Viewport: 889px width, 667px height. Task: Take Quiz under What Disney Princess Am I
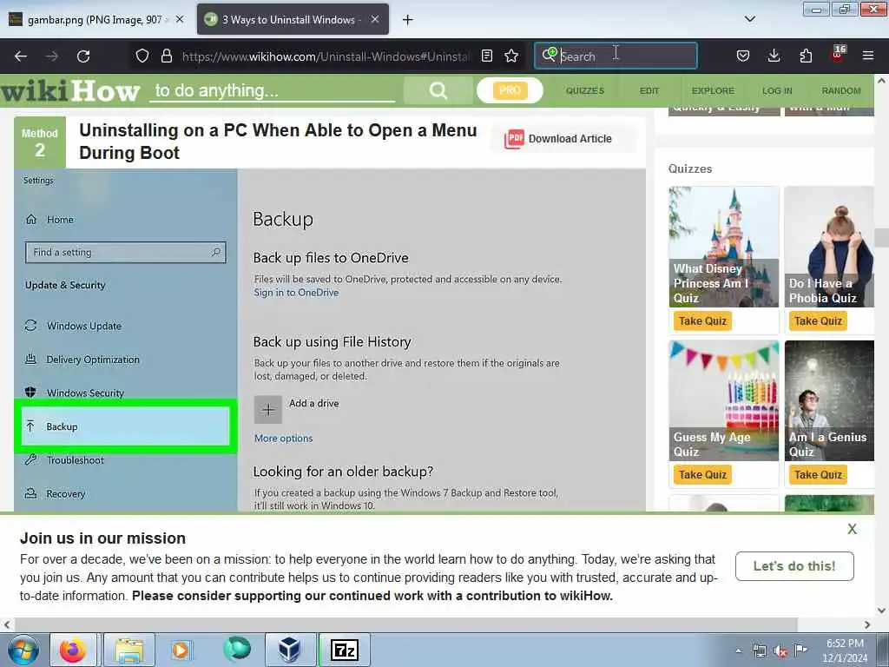click(x=702, y=321)
